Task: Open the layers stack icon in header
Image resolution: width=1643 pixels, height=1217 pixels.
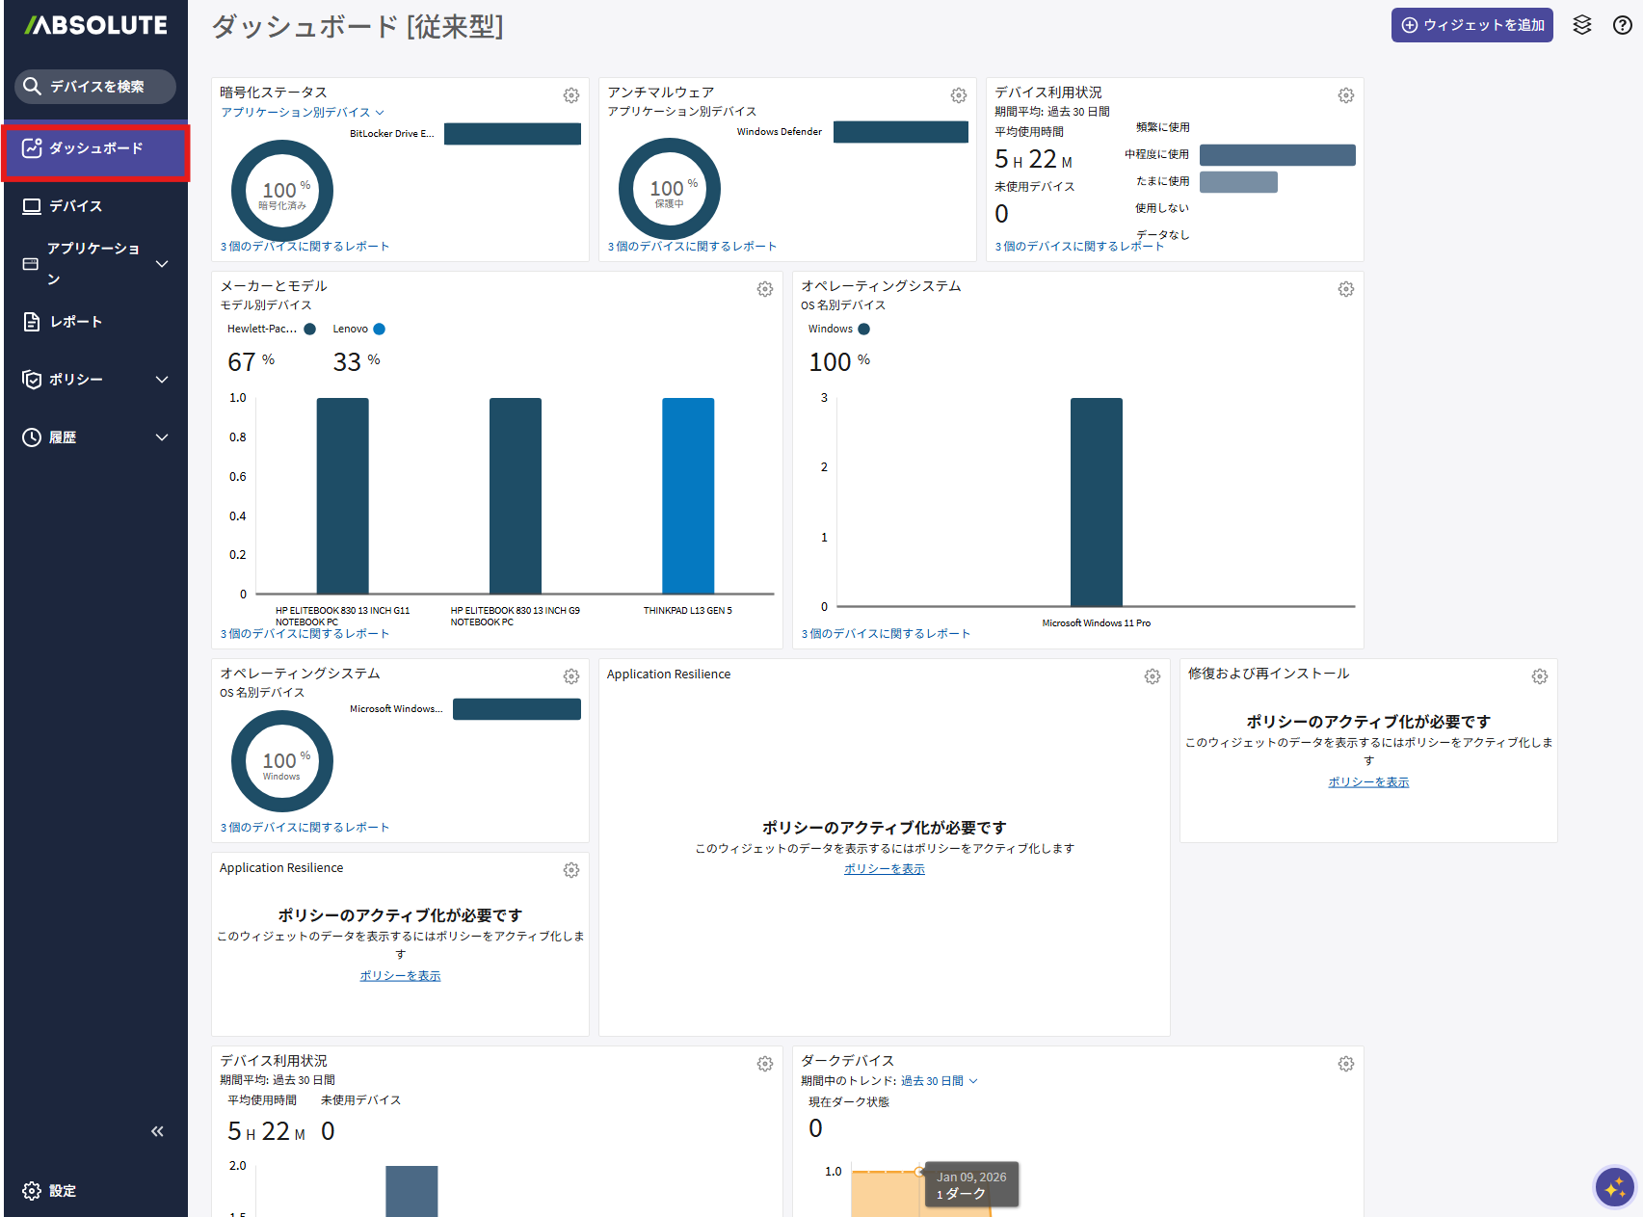Action: tap(1582, 25)
